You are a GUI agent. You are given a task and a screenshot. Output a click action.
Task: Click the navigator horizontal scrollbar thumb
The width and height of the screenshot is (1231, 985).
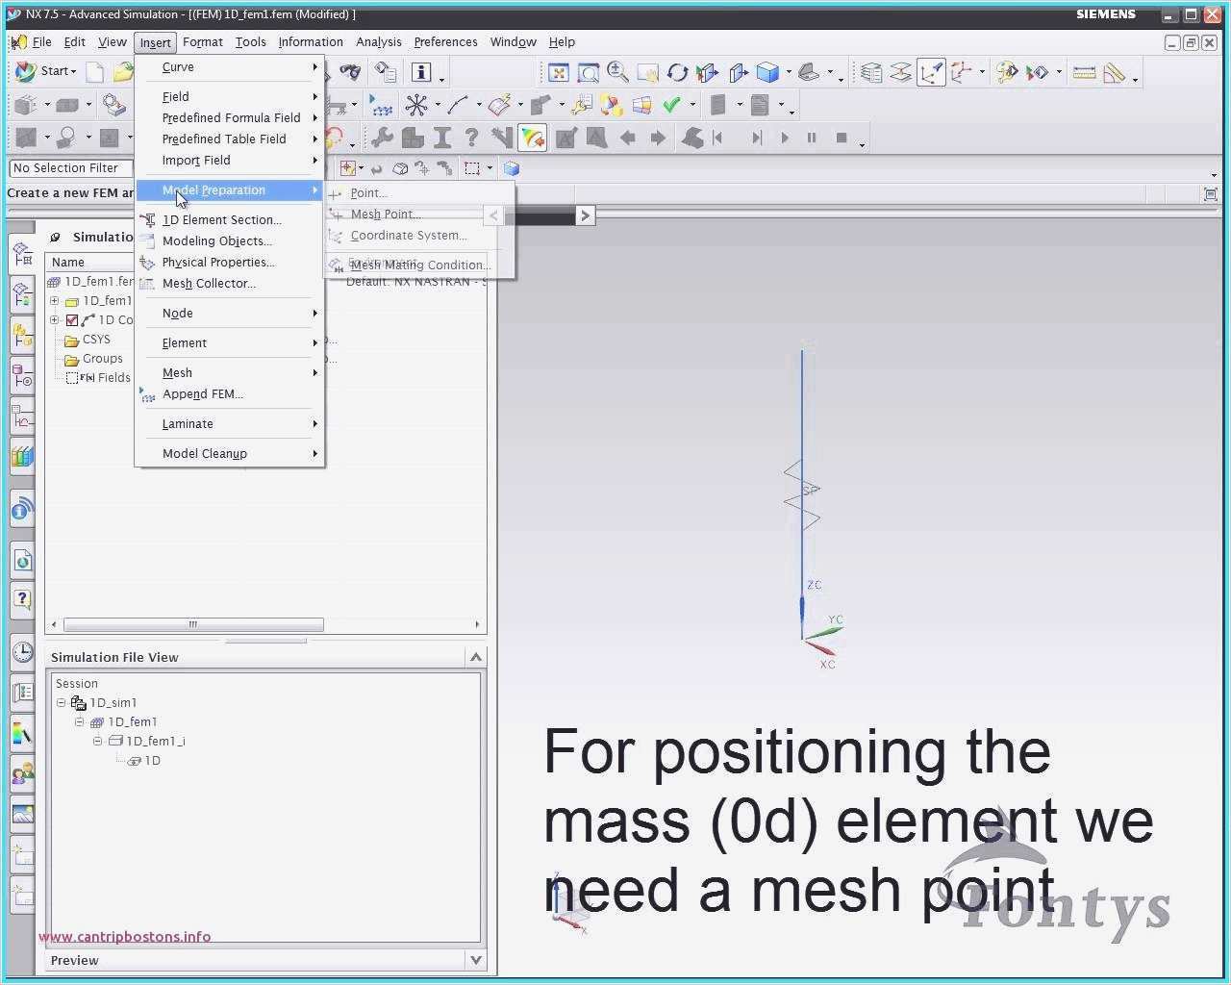pos(193,624)
